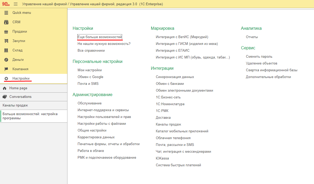
Task: Open Интеграция с ЕГАИС
Action: coord(173,51)
